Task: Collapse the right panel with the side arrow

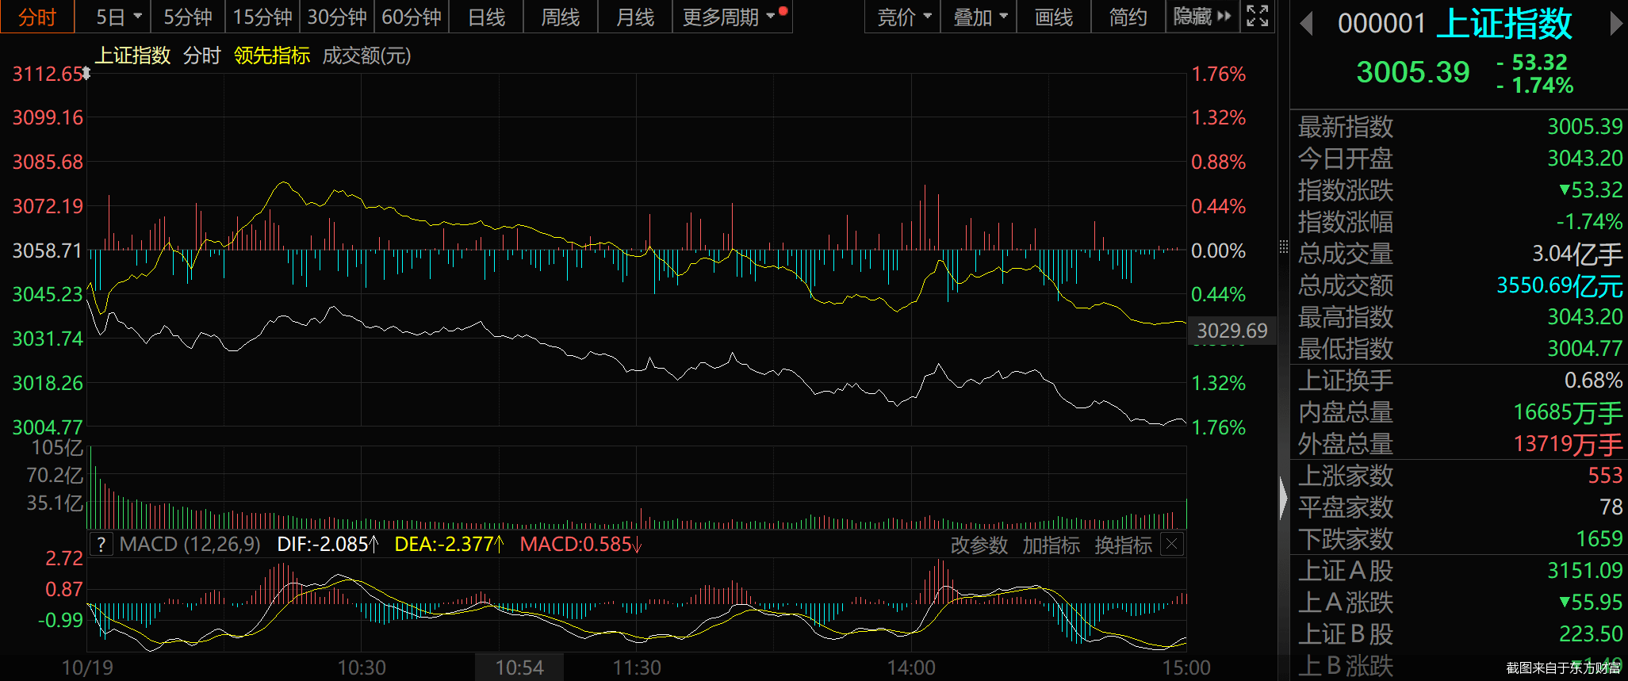Action: (x=1284, y=499)
